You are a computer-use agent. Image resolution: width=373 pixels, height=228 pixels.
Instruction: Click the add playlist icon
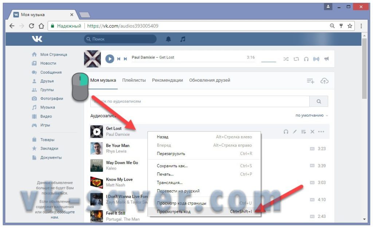(310, 81)
